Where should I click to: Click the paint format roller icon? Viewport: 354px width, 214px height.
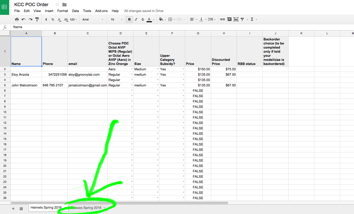tap(37, 19)
